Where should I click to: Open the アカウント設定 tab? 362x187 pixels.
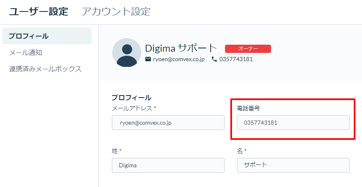pos(116,11)
